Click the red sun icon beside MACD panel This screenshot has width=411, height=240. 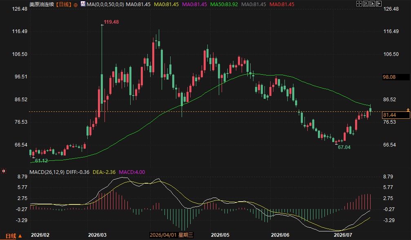[x=4, y=171]
